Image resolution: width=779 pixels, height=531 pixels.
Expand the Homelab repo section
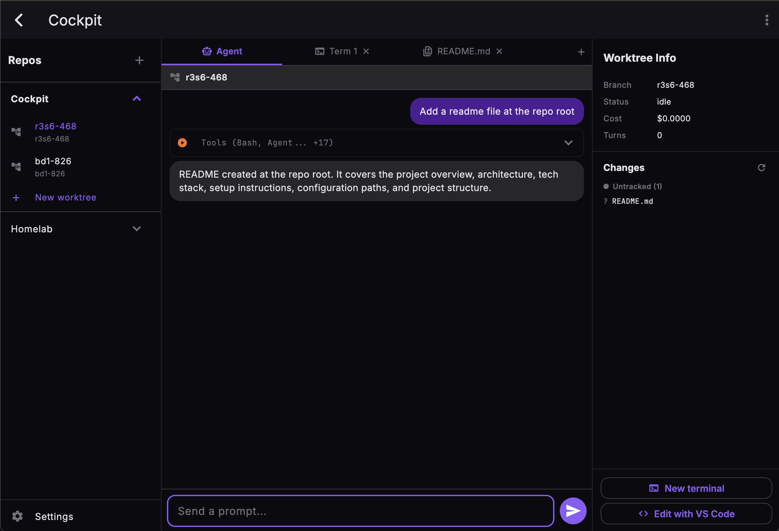[x=137, y=229]
